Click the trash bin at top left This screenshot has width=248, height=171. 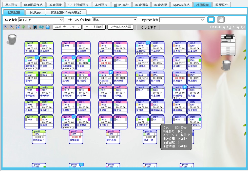coord(12,39)
